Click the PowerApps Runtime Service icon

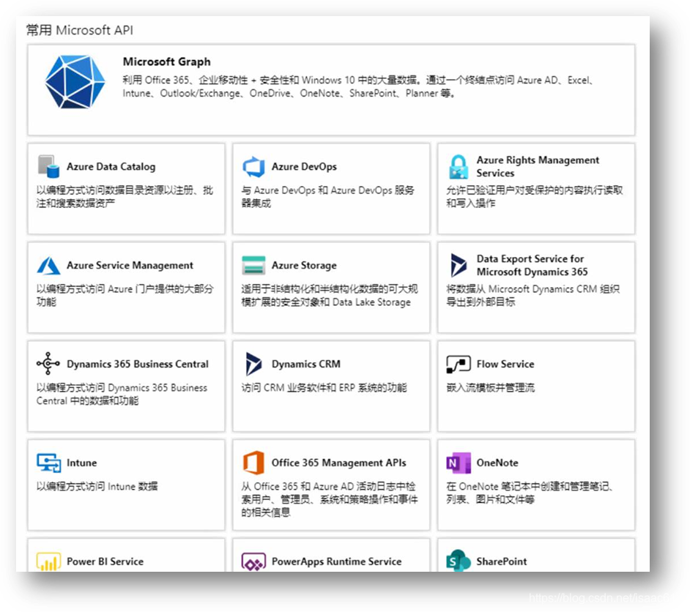pos(254,562)
